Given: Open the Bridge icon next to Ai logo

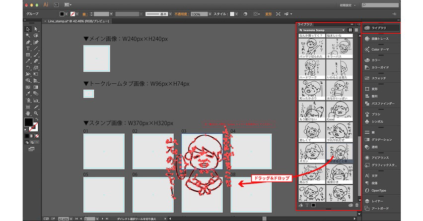Looking at the screenshot, I should (56, 5).
